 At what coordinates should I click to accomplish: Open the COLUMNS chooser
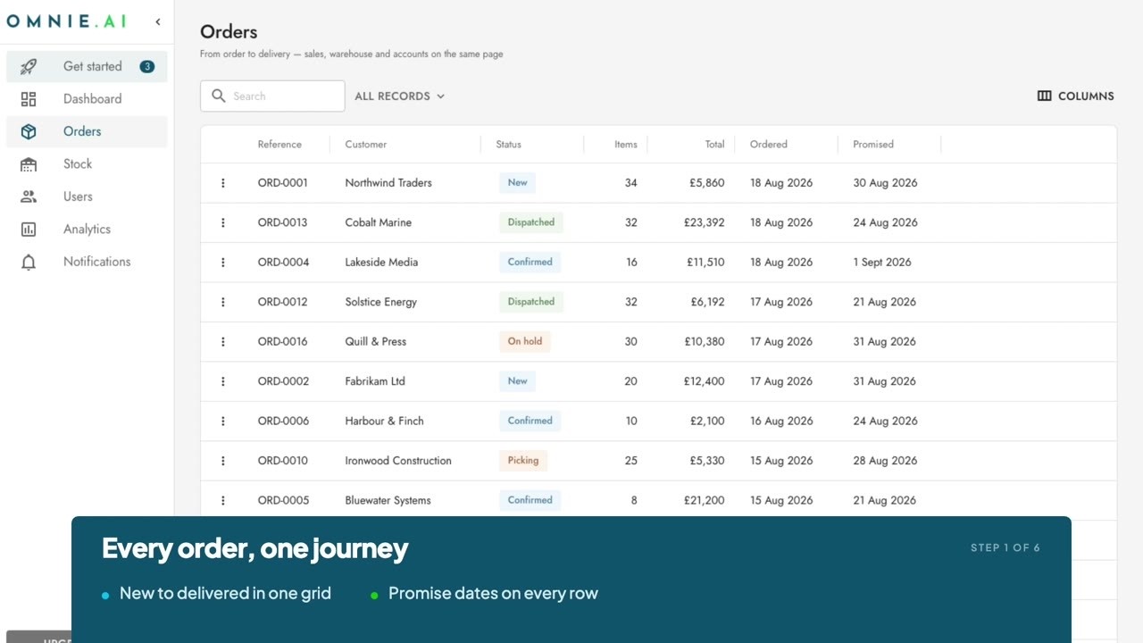1075,96
